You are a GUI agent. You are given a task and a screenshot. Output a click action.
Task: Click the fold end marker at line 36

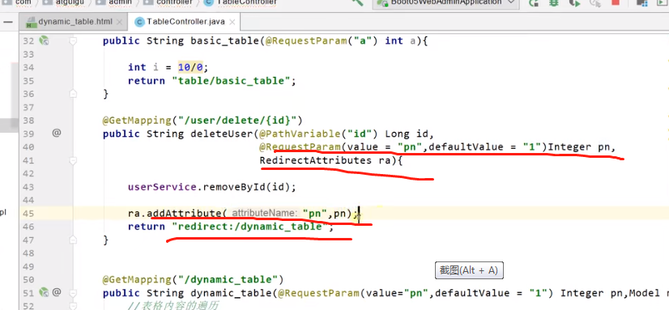[x=74, y=93]
